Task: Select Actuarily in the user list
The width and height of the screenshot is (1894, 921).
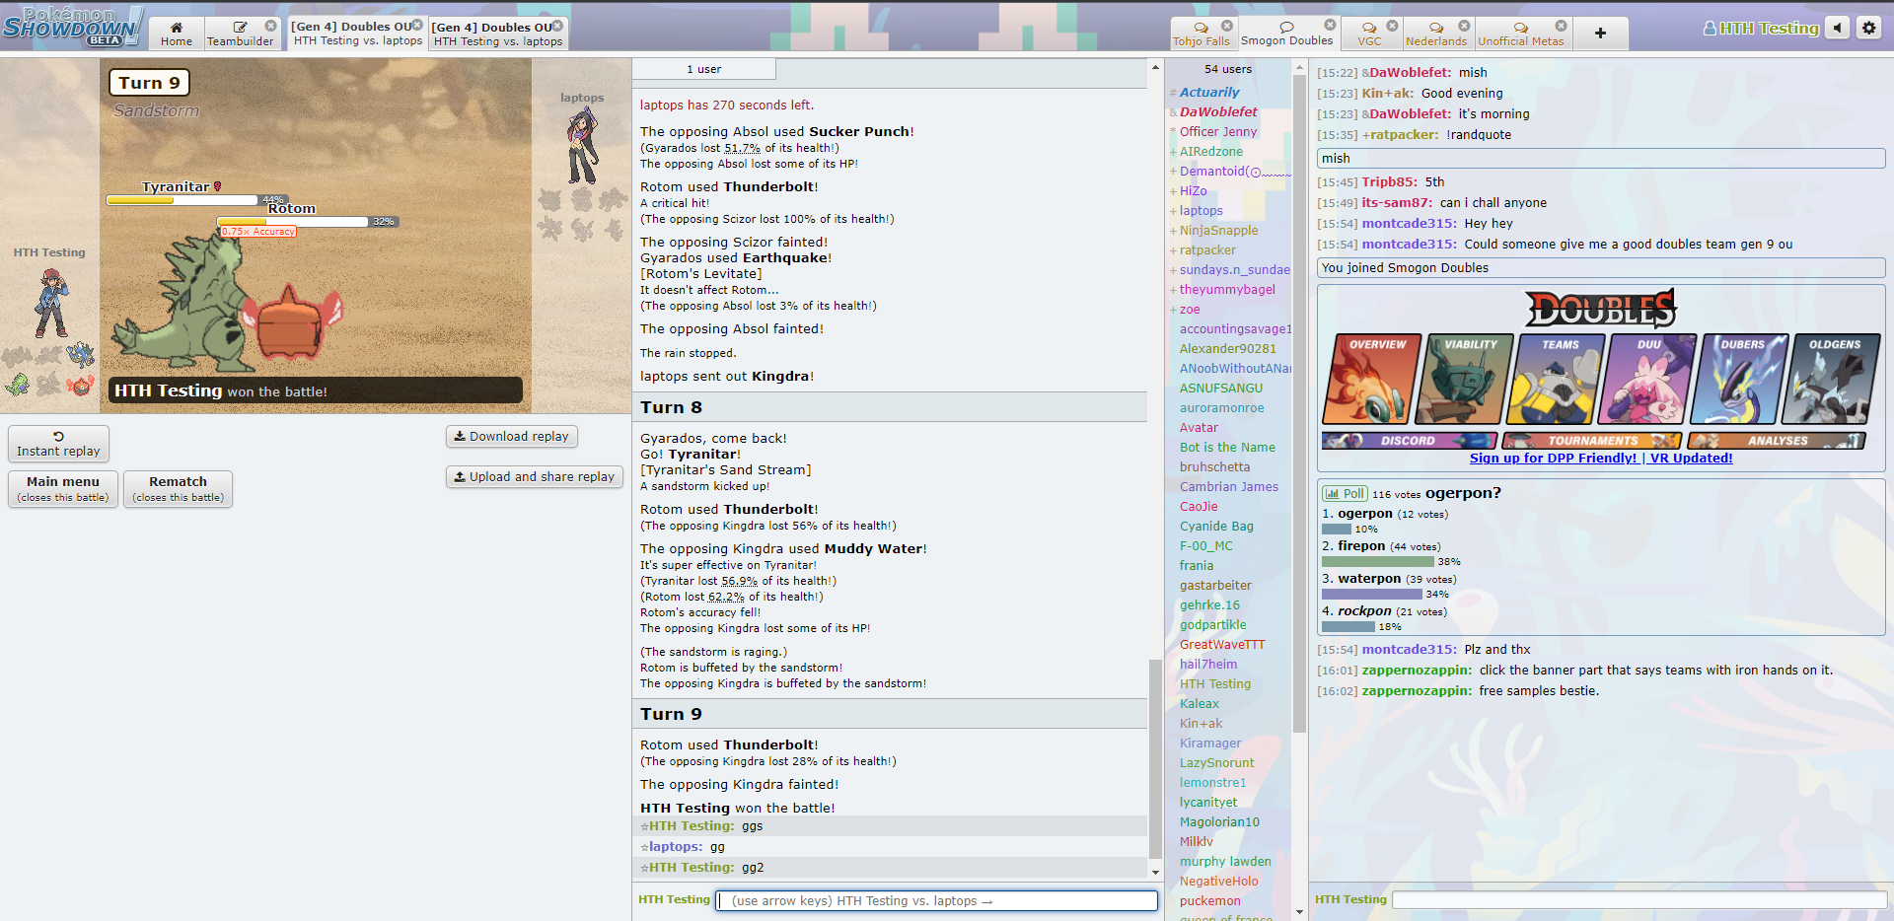Action: click(x=1209, y=92)
